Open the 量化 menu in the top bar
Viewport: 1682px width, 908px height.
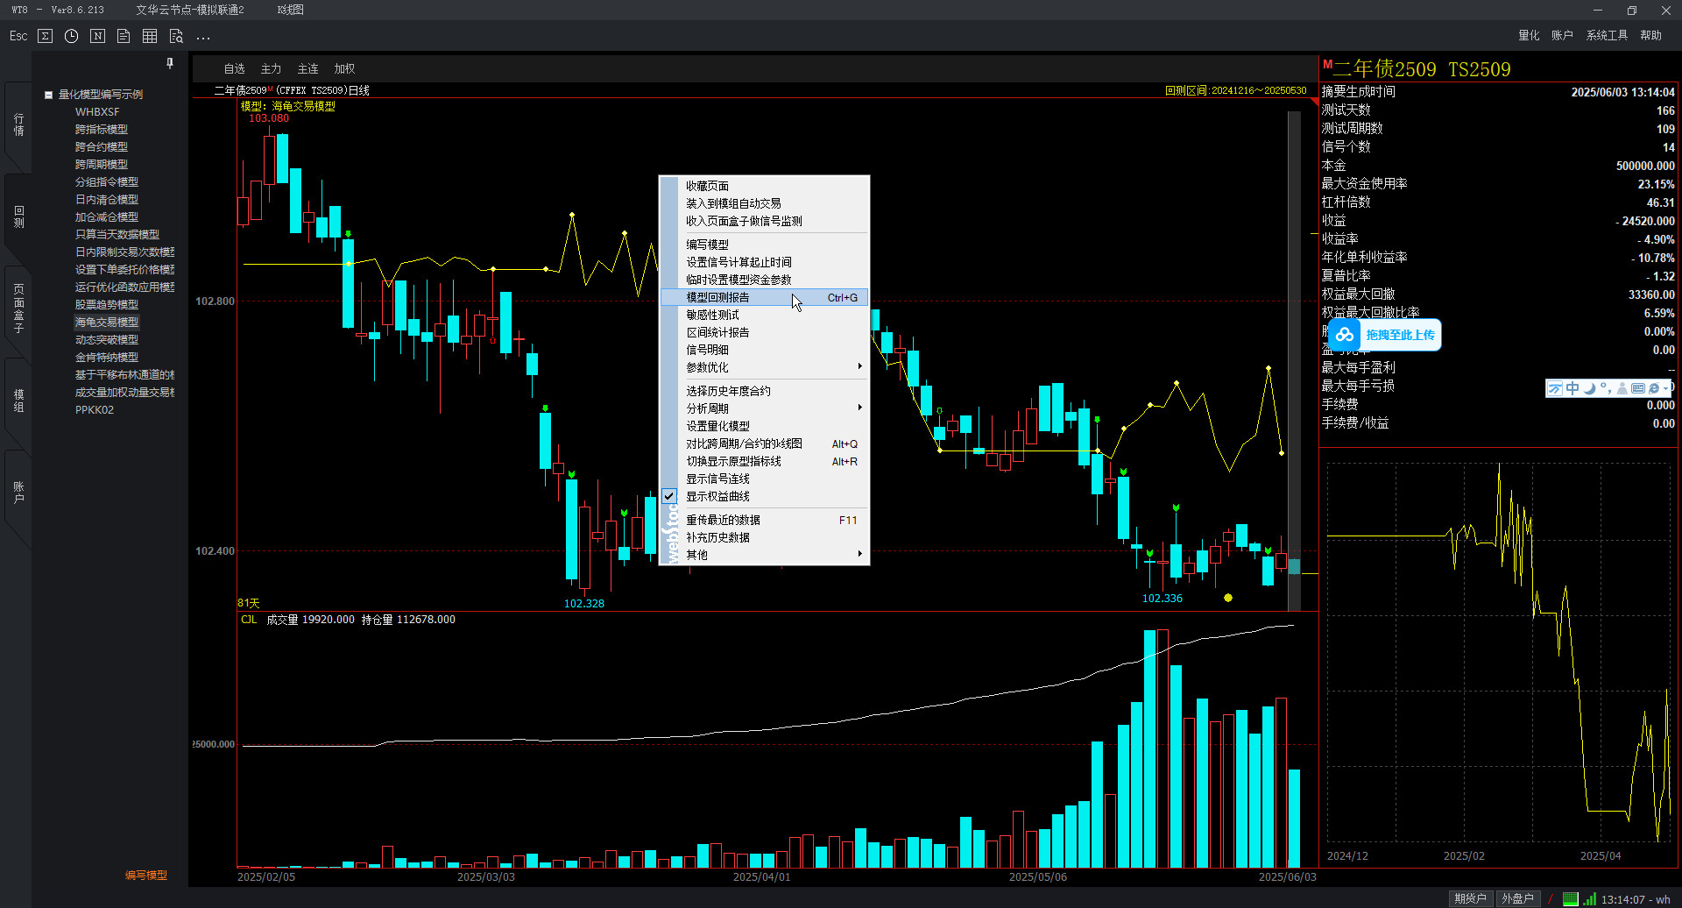1529,35
